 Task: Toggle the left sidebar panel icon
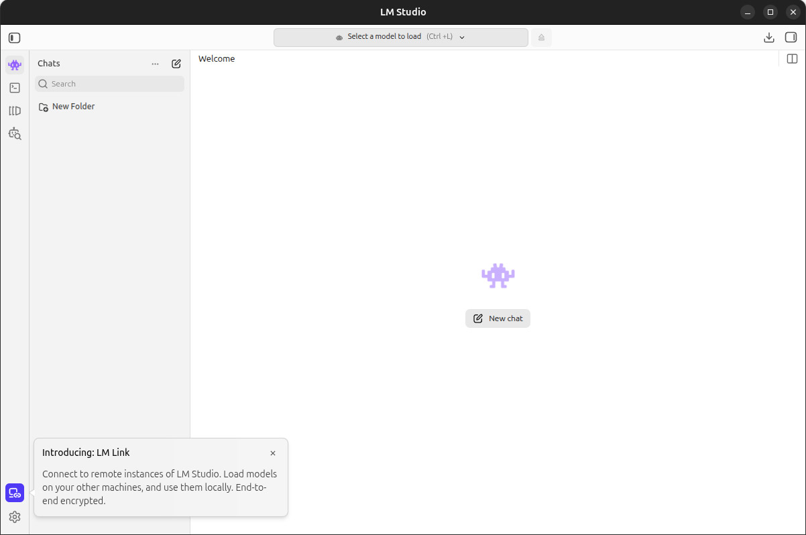pyautogui.click(x=15, y=38)
